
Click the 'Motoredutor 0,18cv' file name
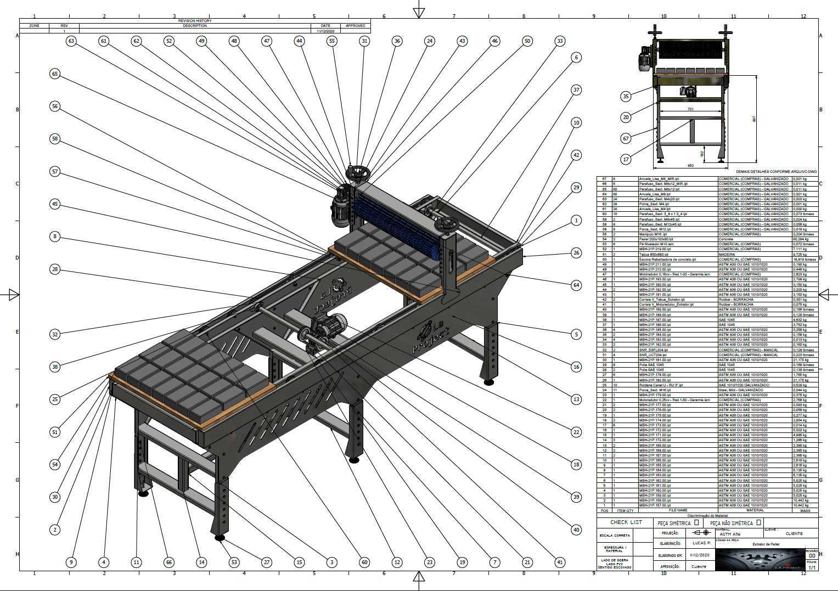(674, 274)
